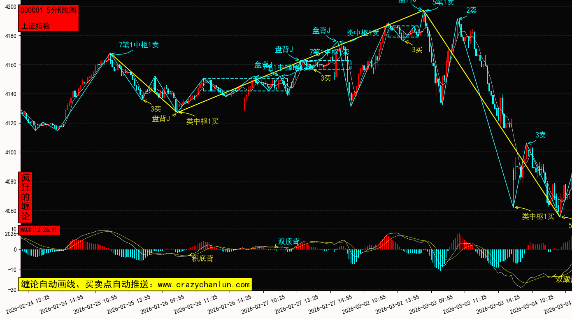Image resolution: width=572 pixels, height=319 pixels.
Task: Click the 5笔1卖 sell signal label
Action: point(443,2)
